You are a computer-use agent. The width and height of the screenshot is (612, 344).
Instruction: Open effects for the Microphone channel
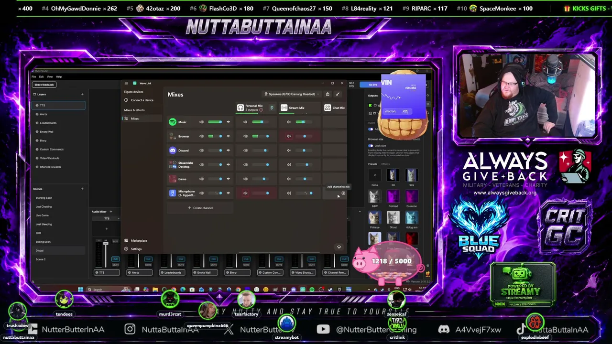[228, 193]
